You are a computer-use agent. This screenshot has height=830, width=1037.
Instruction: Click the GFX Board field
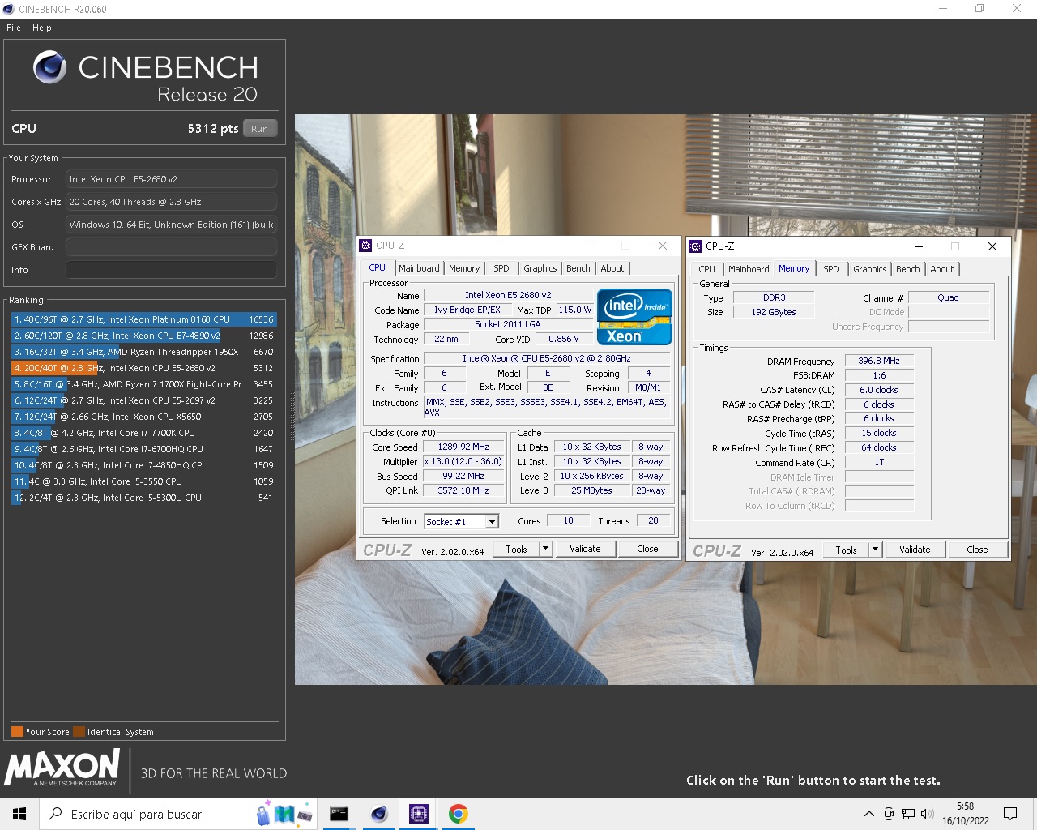[171, 247]
